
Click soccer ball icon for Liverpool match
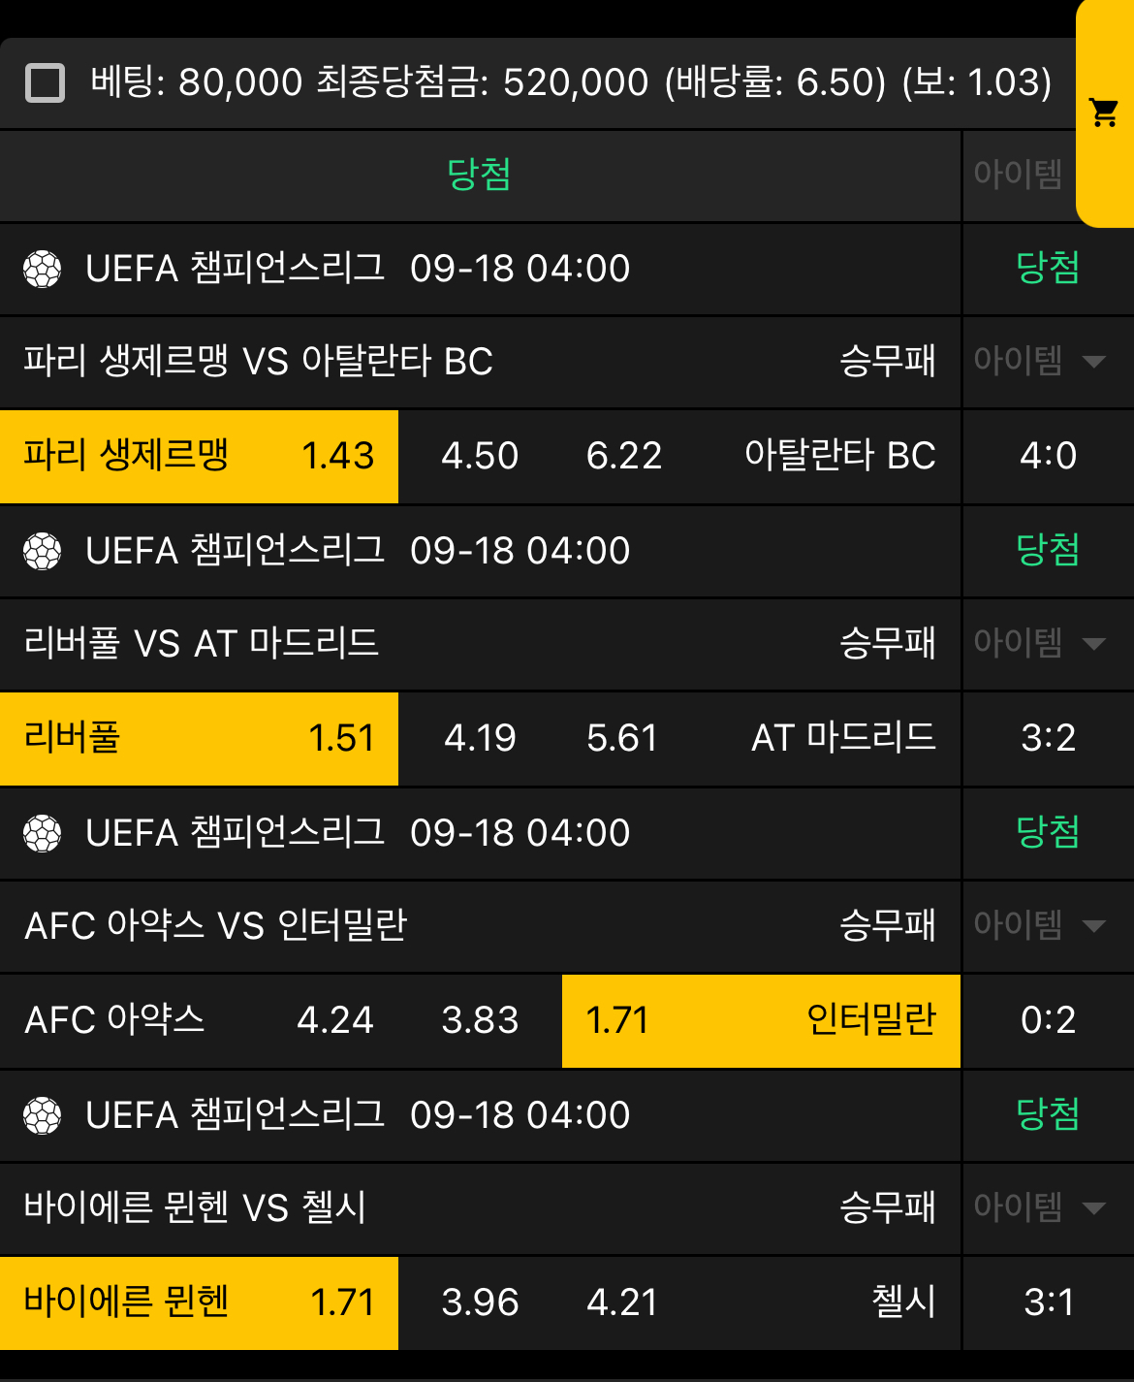tap(43, 551)
